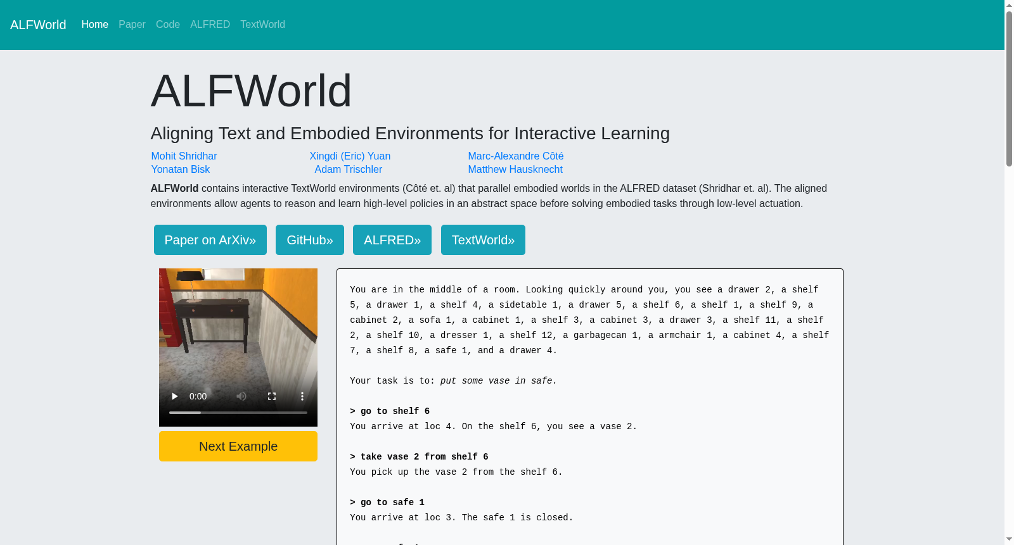Open the video's three-dot options menu
Image resolution: width=1014 pixels, height=545 pixels.
tap(302, 396)
